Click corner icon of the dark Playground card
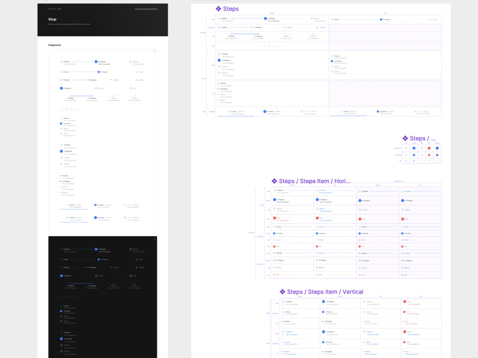The width and height of the screenshot is (478, 358). tap(154, 239)
